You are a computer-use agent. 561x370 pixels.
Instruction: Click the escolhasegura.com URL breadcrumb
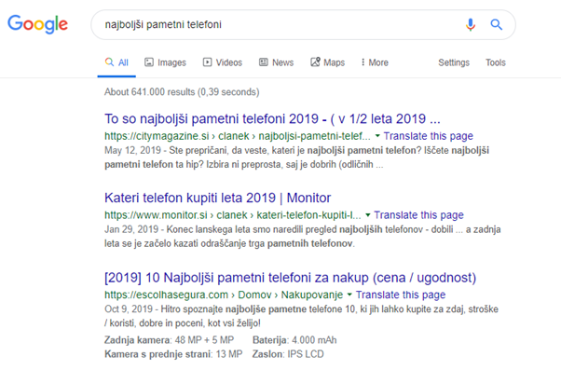tap(224, 295)
